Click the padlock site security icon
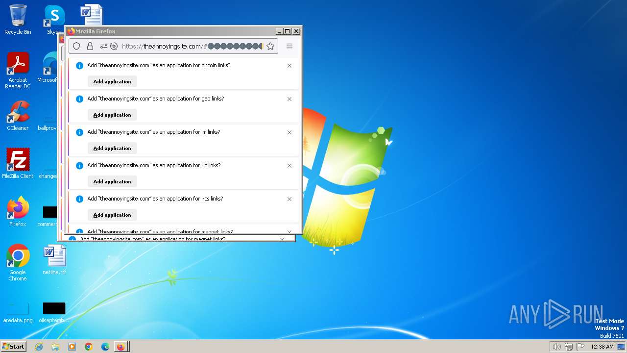The width and height of the screenshot is (627, 353). point(90,46)
